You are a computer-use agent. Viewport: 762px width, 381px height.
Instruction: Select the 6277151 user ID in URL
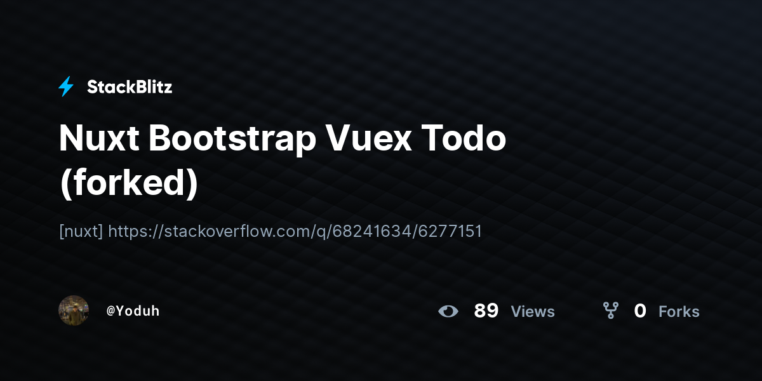[x=450, y=231]
